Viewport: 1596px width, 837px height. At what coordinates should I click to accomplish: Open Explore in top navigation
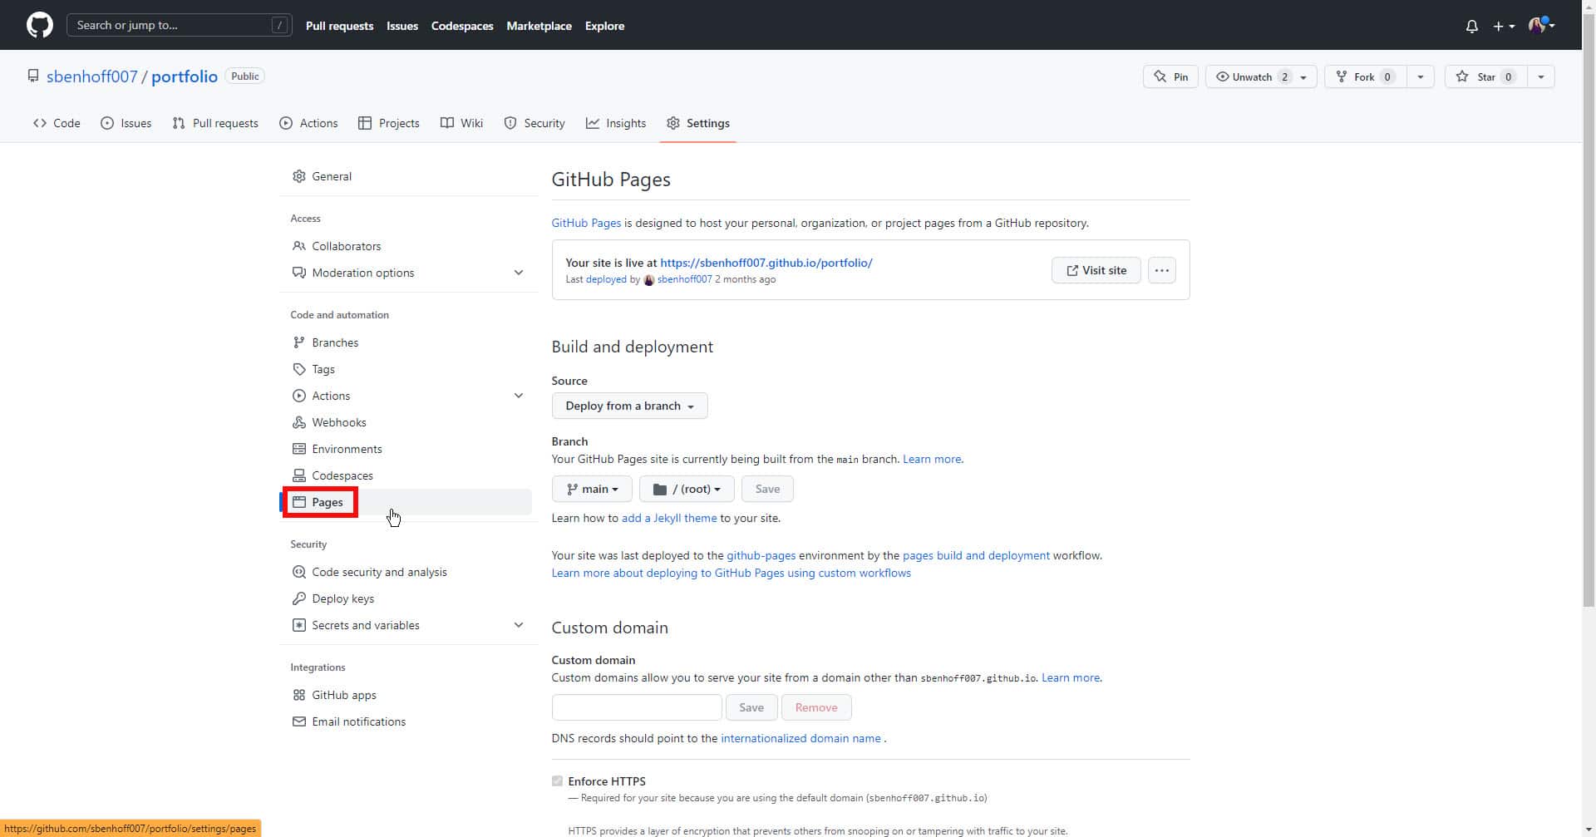[604, 26]
